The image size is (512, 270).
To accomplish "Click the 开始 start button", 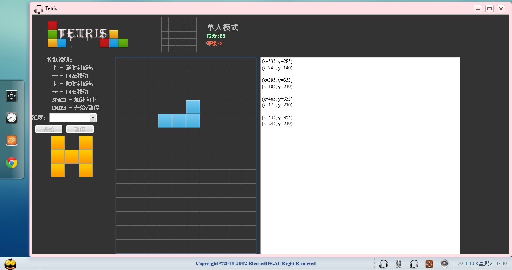I will coord(49,129).
